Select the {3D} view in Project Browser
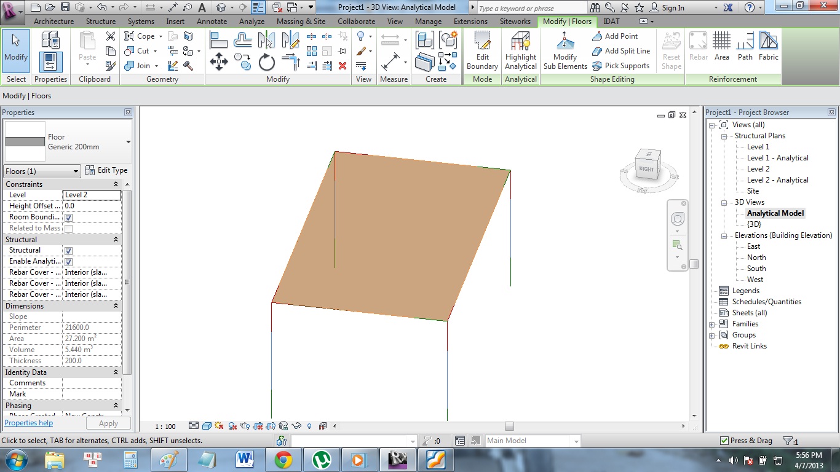The width and height of the screenshot is (840, 472). [754, 224]
